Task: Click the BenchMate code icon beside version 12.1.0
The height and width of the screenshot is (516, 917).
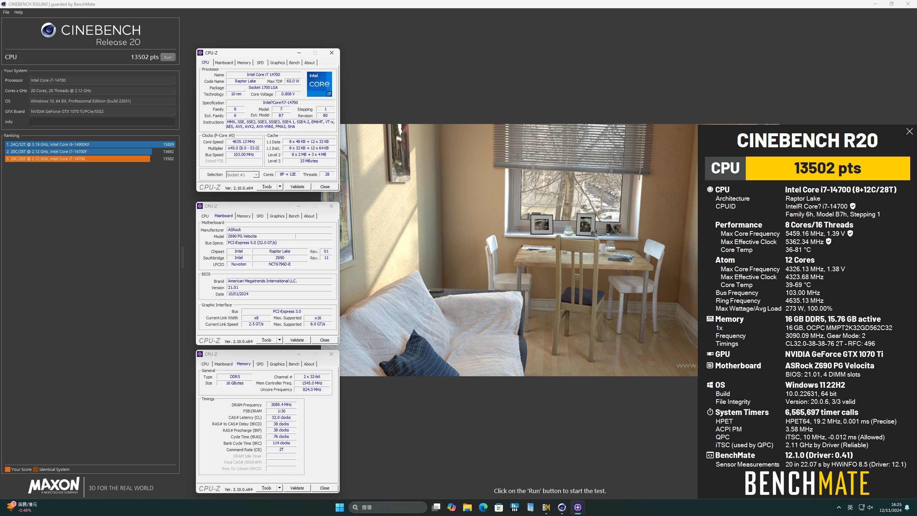Action: pos(710,455)
